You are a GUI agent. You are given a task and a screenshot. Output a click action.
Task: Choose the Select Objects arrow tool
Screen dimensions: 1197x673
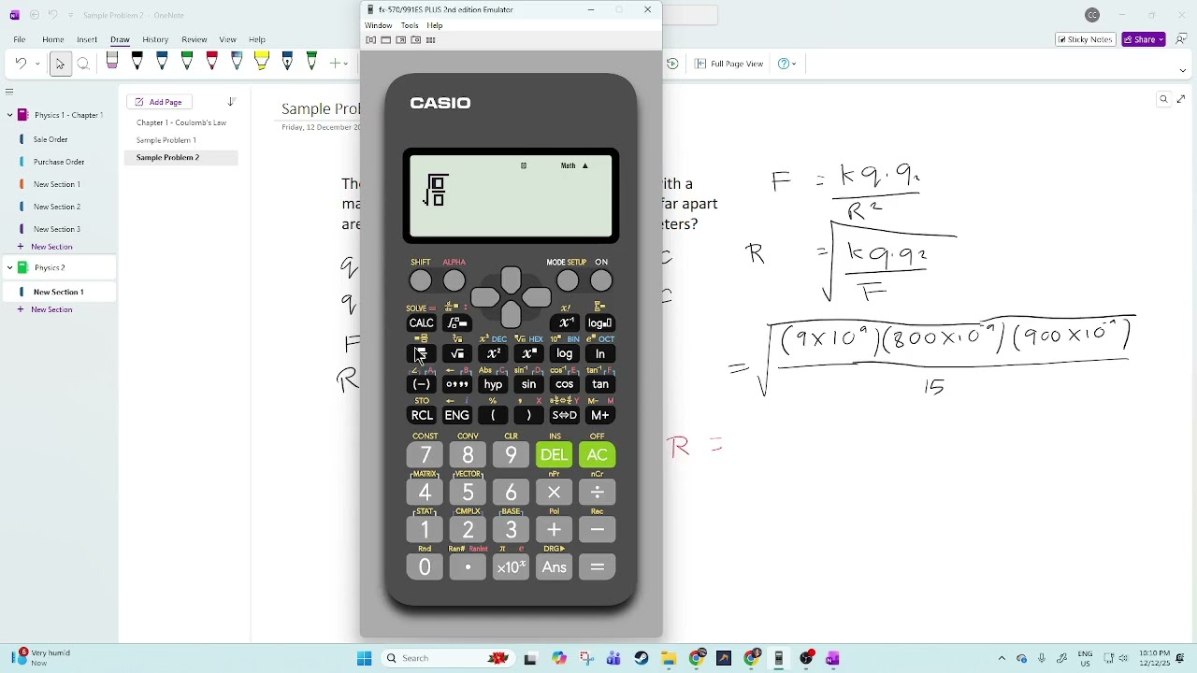[x=60, y=64]
